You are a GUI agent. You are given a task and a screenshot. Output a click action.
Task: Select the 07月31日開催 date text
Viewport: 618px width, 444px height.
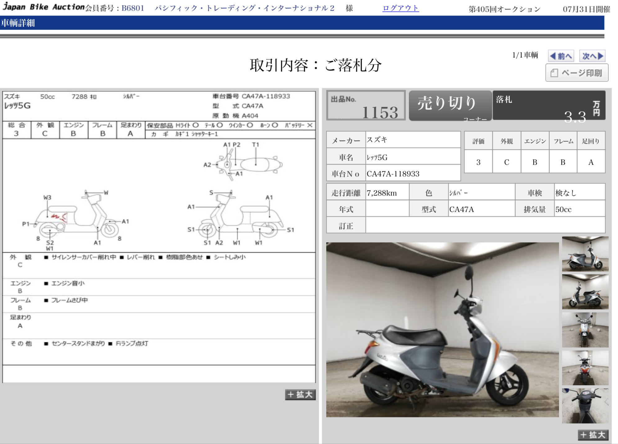(x=586, y=9)
